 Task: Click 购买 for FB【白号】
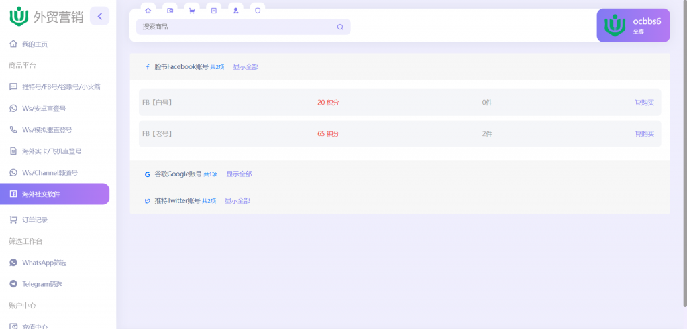click(x=645, y=103)
